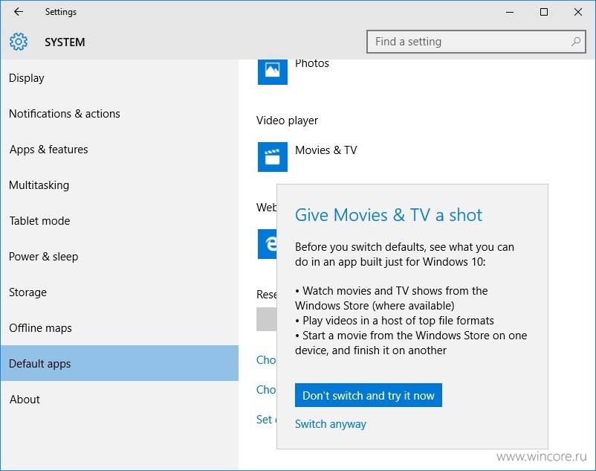Open Power & sleep settings
The image size is (596, 471).
[x=120, y=257]
